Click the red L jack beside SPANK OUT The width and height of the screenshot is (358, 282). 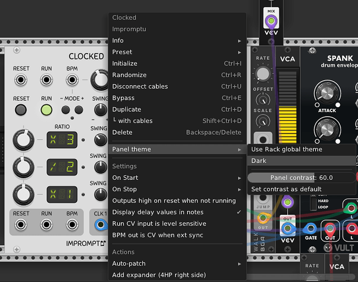point(351,228)
